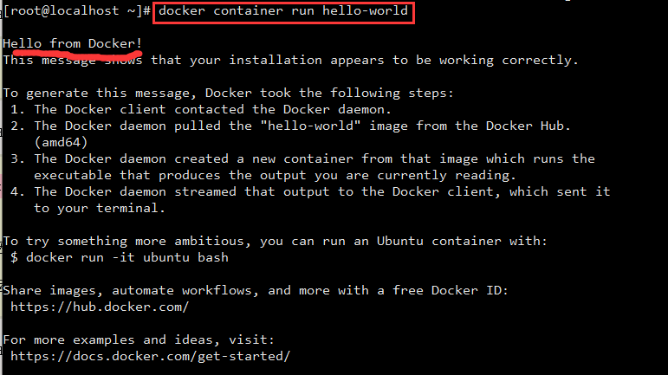Click step 4 about streaming output to client
The height and width of the screenshot is (375, 668).
point(312,191)
